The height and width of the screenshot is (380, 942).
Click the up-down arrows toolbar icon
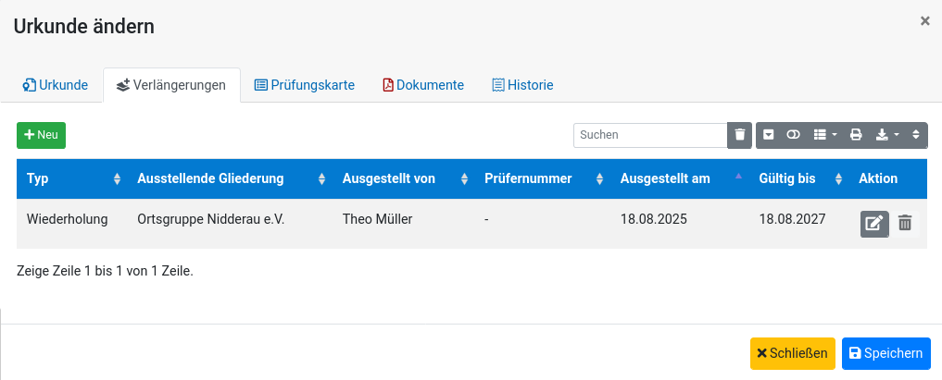(x=915, y=135)
